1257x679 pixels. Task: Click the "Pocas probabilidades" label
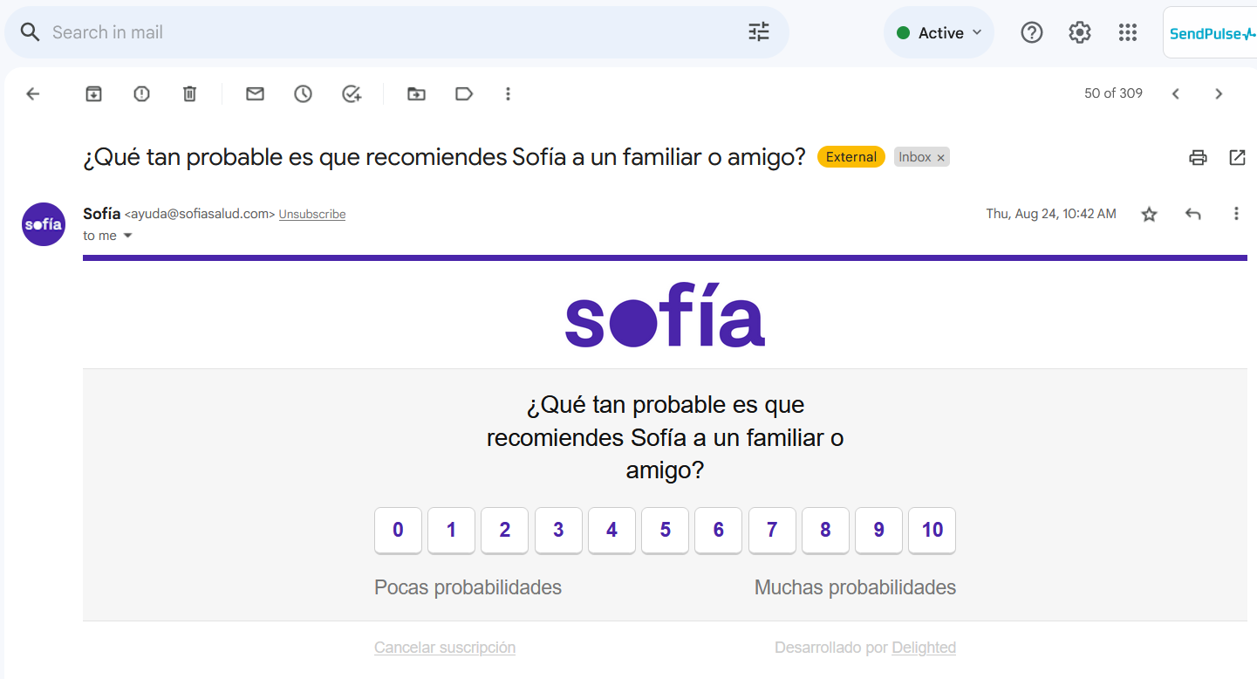(x=468, y=587)
